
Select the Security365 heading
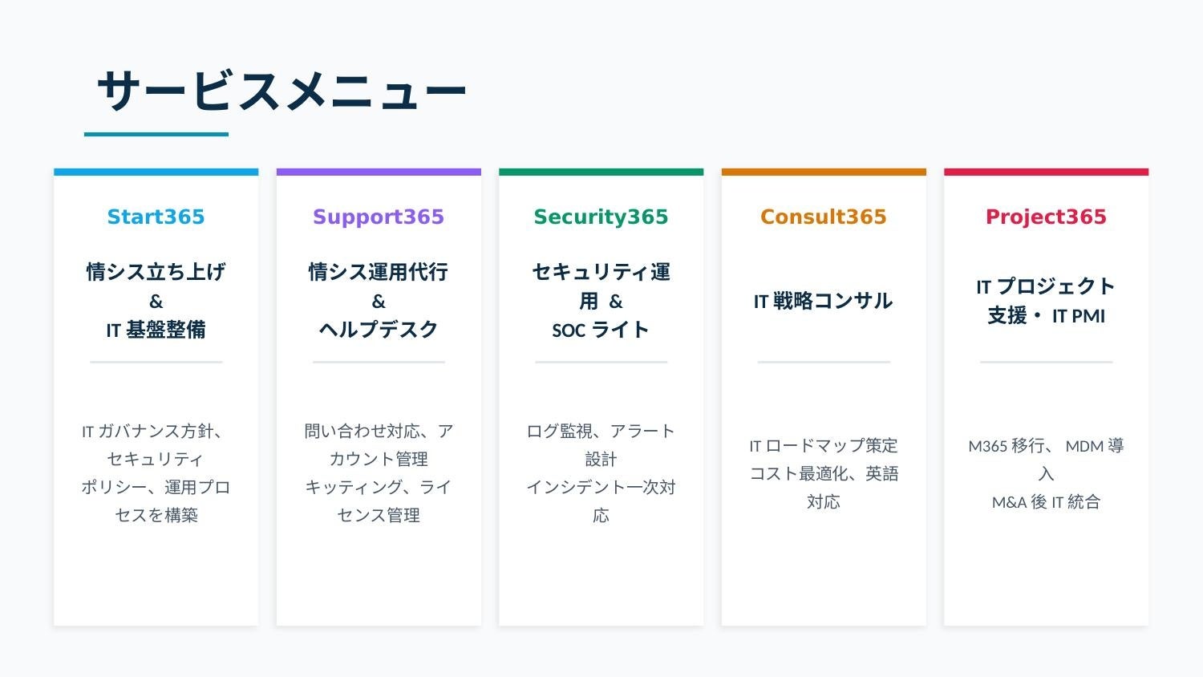point(601,217)
